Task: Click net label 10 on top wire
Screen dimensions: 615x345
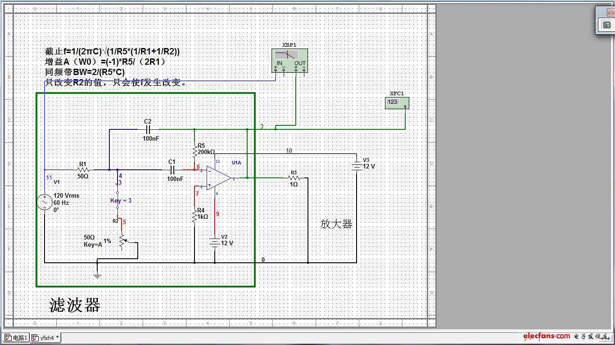Action: point(289,150)
